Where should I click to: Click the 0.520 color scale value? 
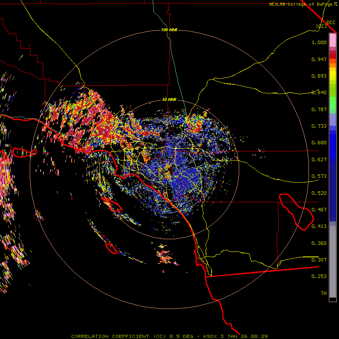319,193
